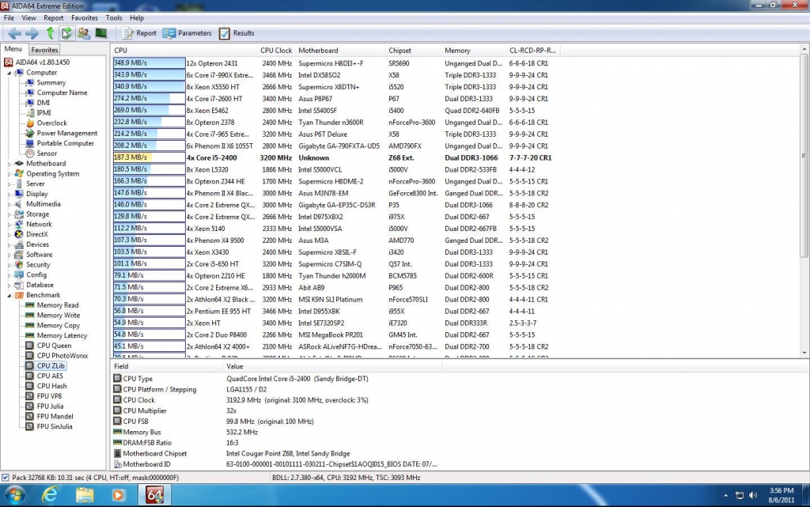
Task: Collapse the Benchmark tree node
Action: pyautogui.click(x=10, y=295)
